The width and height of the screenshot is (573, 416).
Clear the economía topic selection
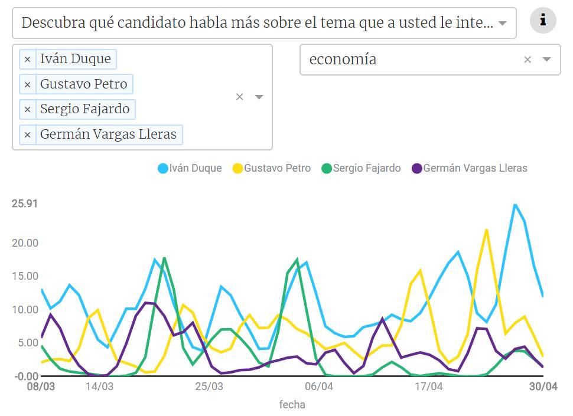pos(528,59)
